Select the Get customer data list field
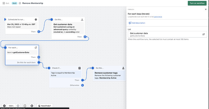Viewport: 209px width, 109px height. 168,34
